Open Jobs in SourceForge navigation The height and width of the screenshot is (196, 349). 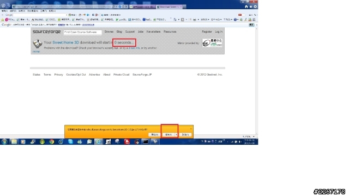[x=141, y=32]
